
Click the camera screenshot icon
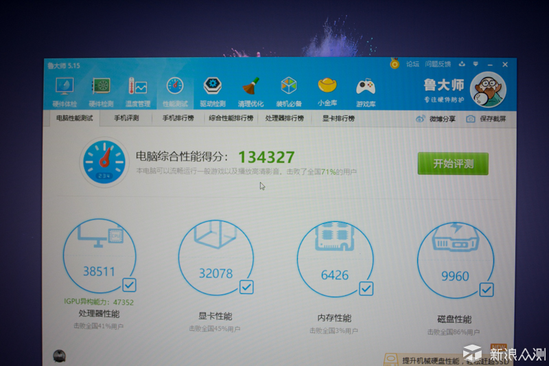tap(471, 119)
